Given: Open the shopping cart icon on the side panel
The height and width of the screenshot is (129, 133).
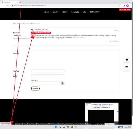Looking at the screenshot, I should pos(126,60).
